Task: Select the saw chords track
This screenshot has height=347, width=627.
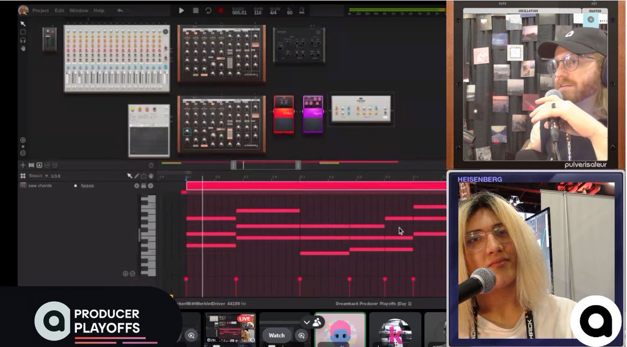Action: click(40, 186)
